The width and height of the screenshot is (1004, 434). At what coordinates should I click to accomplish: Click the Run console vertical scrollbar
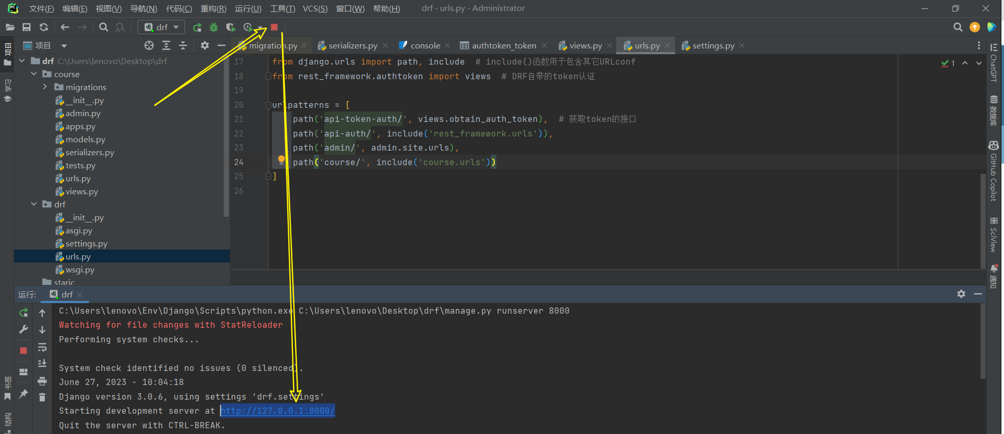983,341
